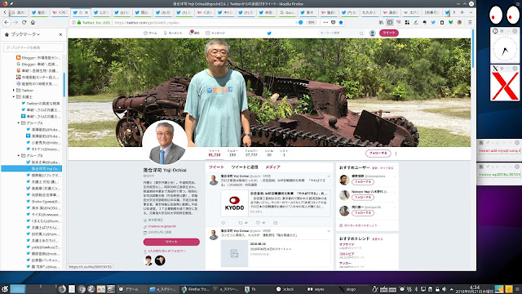This screenshot has width=522, height=294.
Task: Go back with Firefox's back arrow
Action: pyautogui.click(x=7, y=22)
